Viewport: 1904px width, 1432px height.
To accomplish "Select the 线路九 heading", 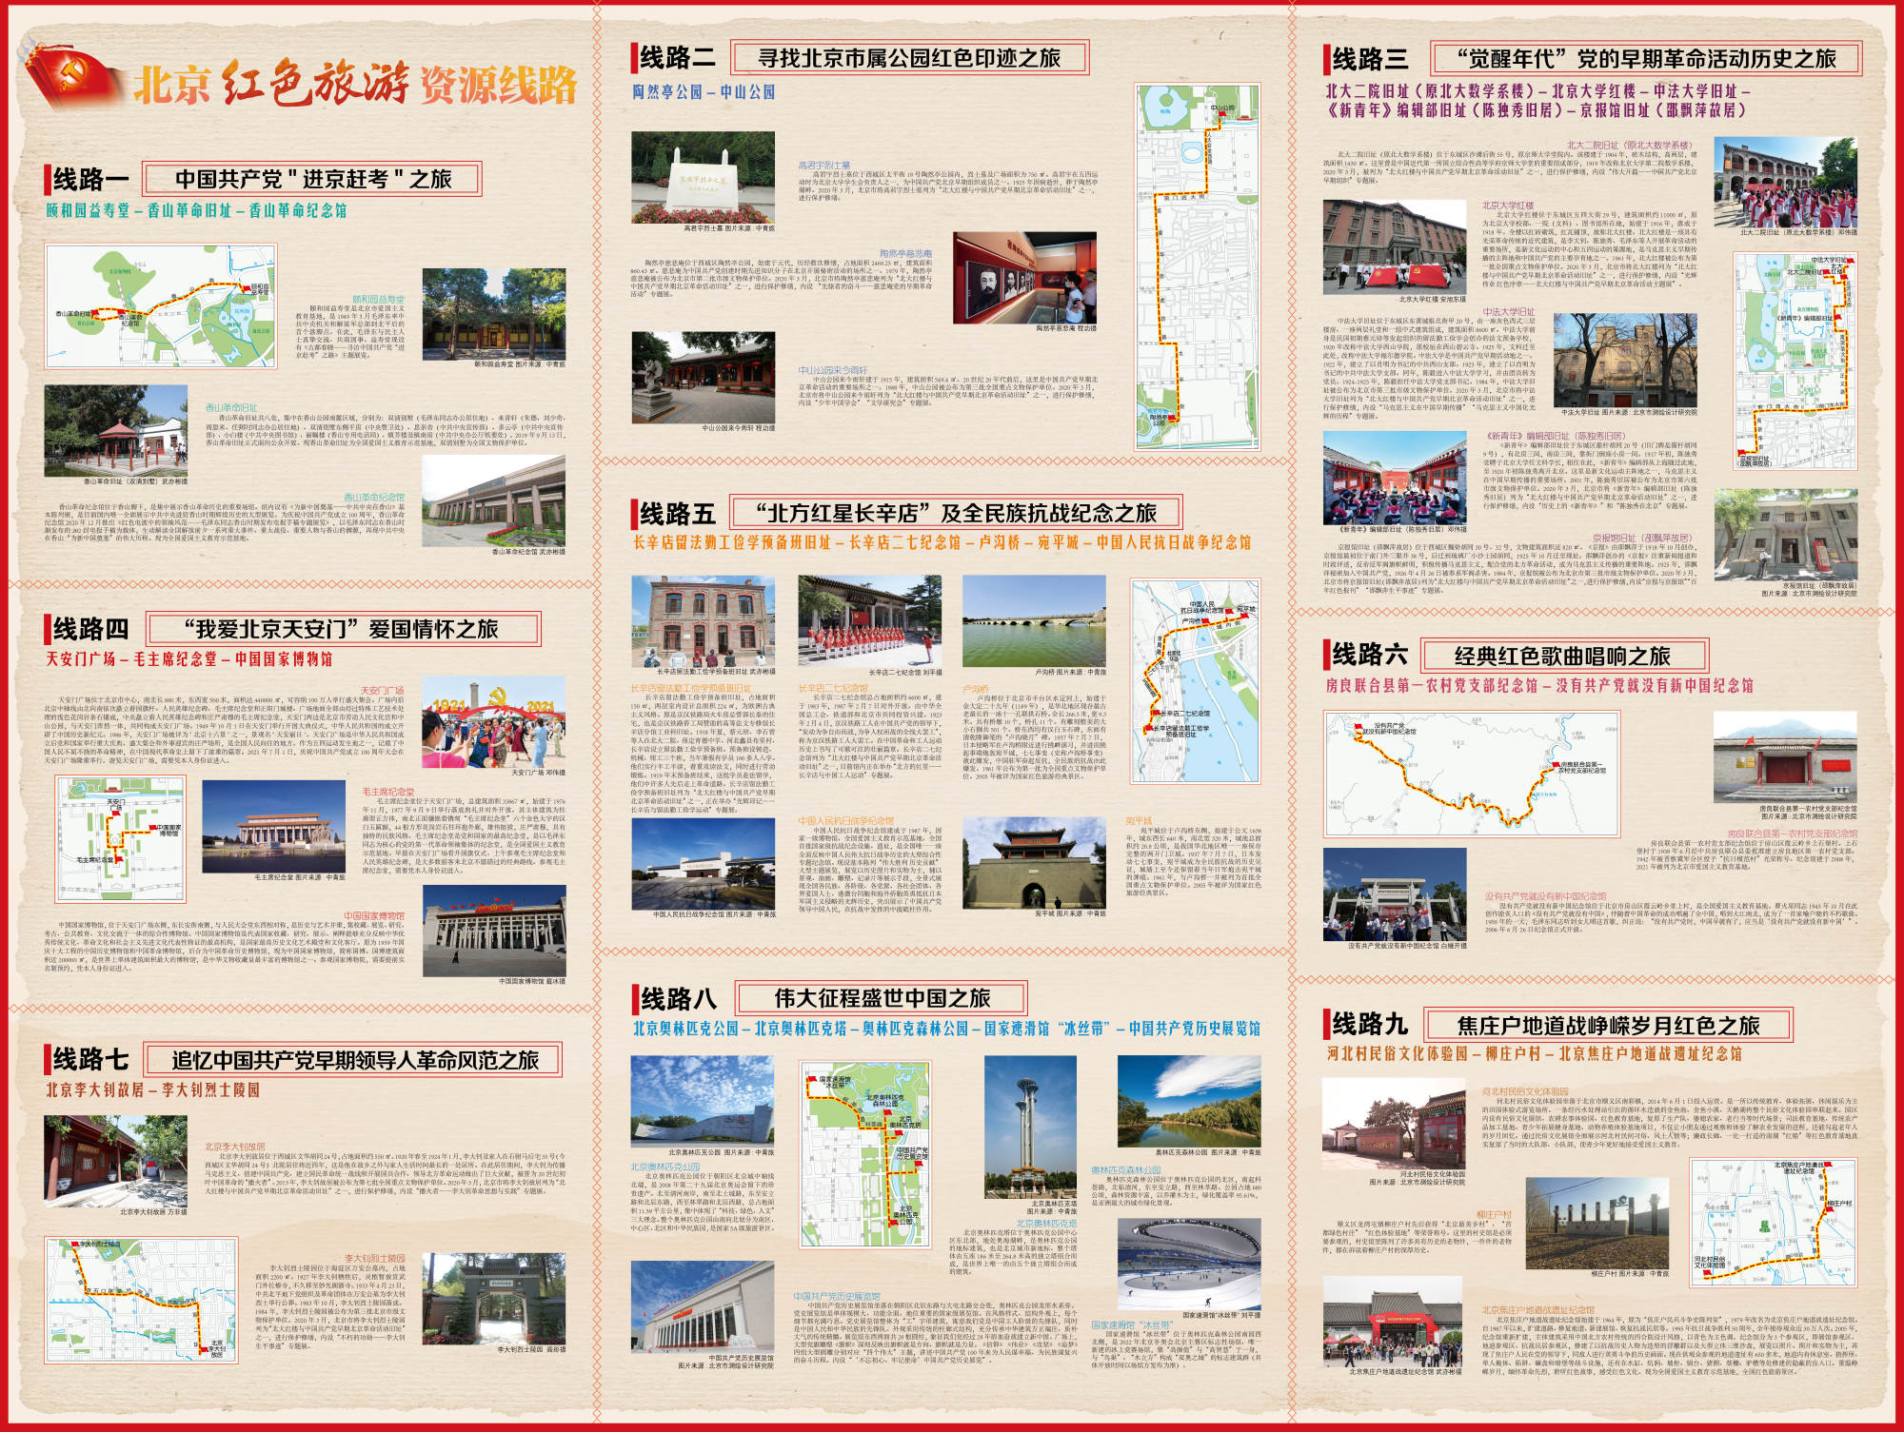I will 1368,1025.
